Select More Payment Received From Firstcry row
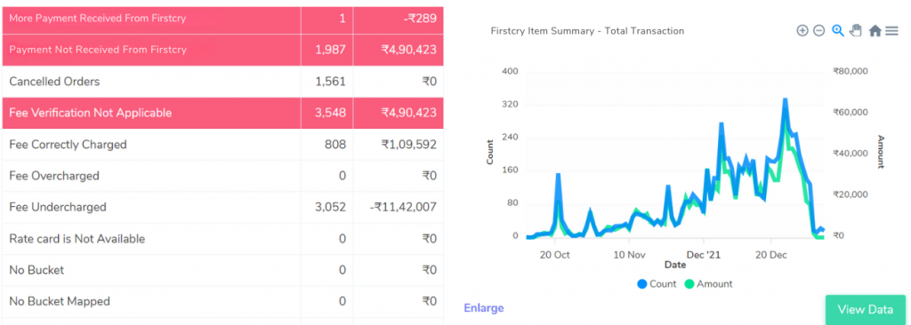 pyautogui.click(x=223, y=18)
